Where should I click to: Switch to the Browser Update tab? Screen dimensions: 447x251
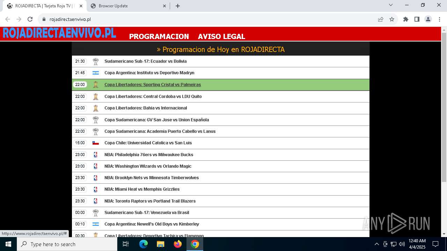click(x=128, y=6)
